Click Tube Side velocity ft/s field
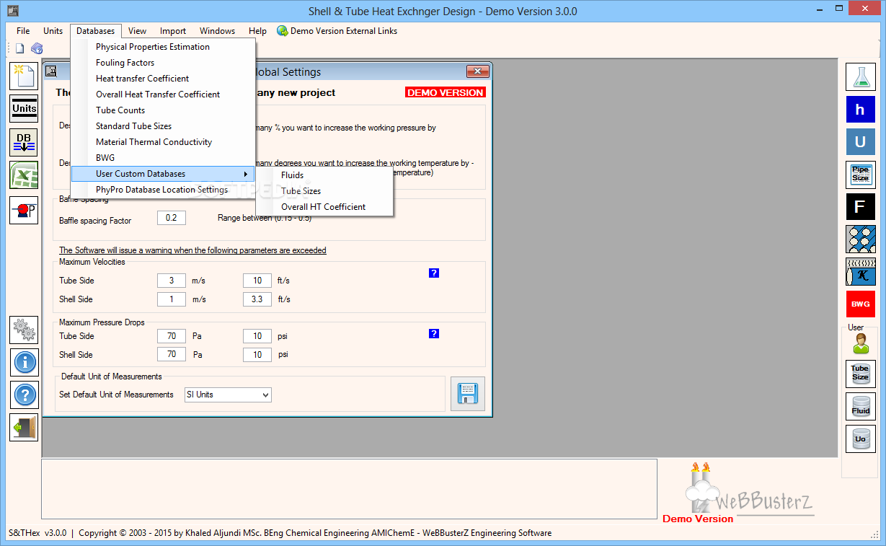Screen dimensions: 886x546 click(257, 280)
